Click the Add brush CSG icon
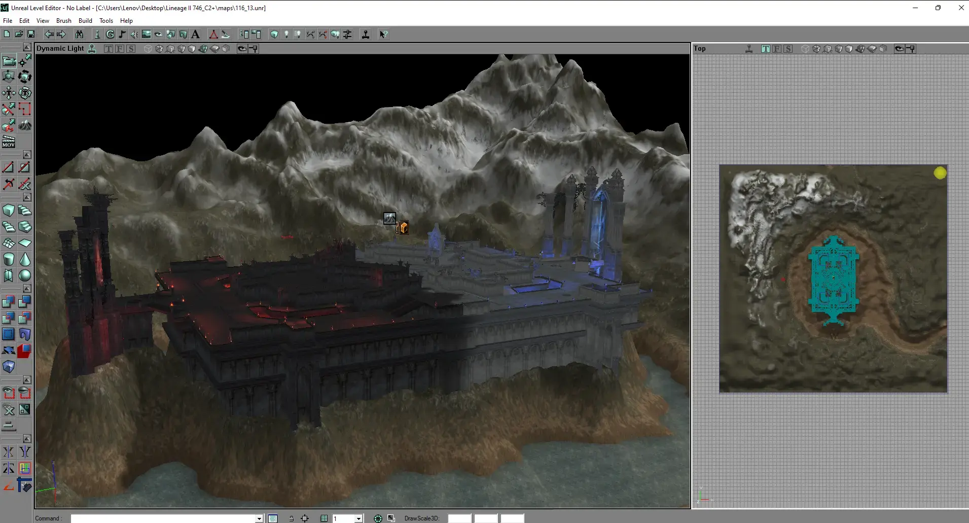The width and height of the screenshot is (969, 523). (9, 302)
